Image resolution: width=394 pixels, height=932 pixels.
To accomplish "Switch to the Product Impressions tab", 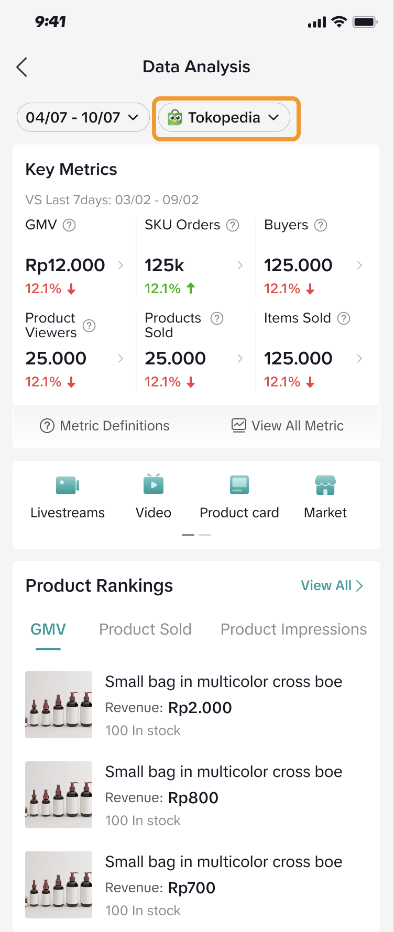I will 293,629.
